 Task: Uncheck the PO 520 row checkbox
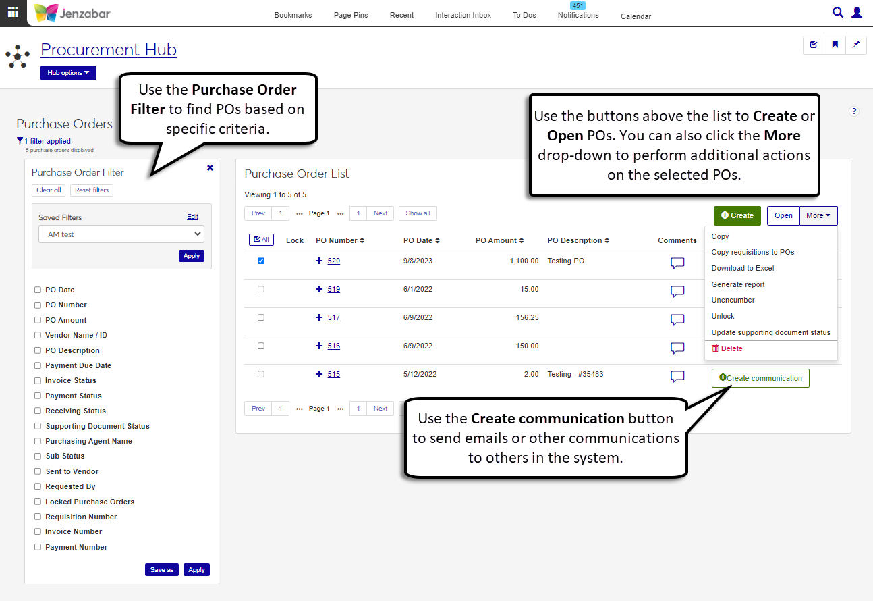point(261,261)
